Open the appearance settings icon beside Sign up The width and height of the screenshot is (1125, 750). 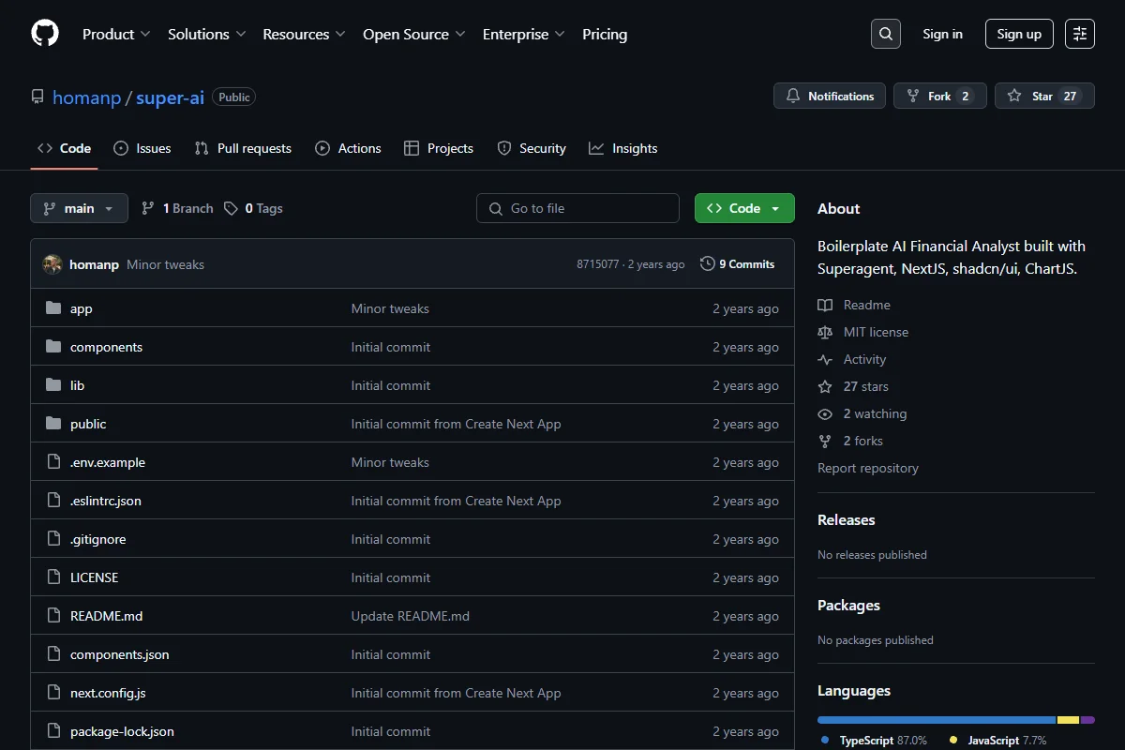pyautogui.click(x=1080, y=34)
